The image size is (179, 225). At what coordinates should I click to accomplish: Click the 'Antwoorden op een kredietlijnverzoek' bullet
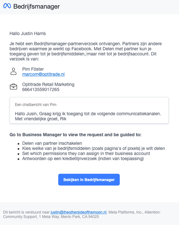tap(83, 159)
